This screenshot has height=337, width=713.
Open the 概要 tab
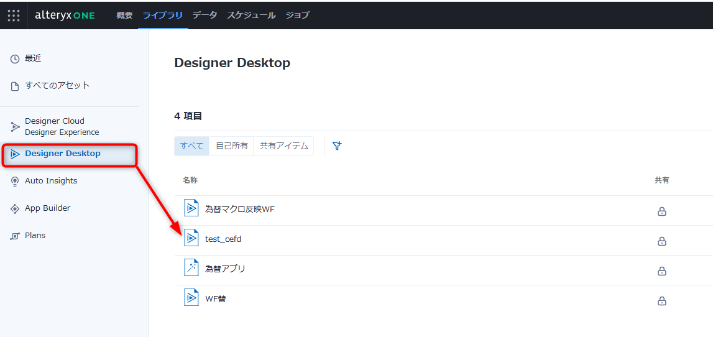coord(124,15)
